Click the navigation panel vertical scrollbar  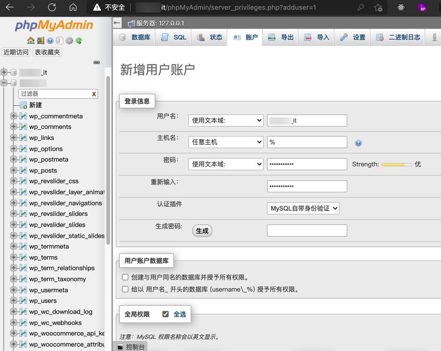108,161
